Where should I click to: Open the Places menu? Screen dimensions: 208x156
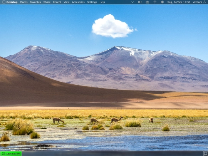tap(24, 2)
